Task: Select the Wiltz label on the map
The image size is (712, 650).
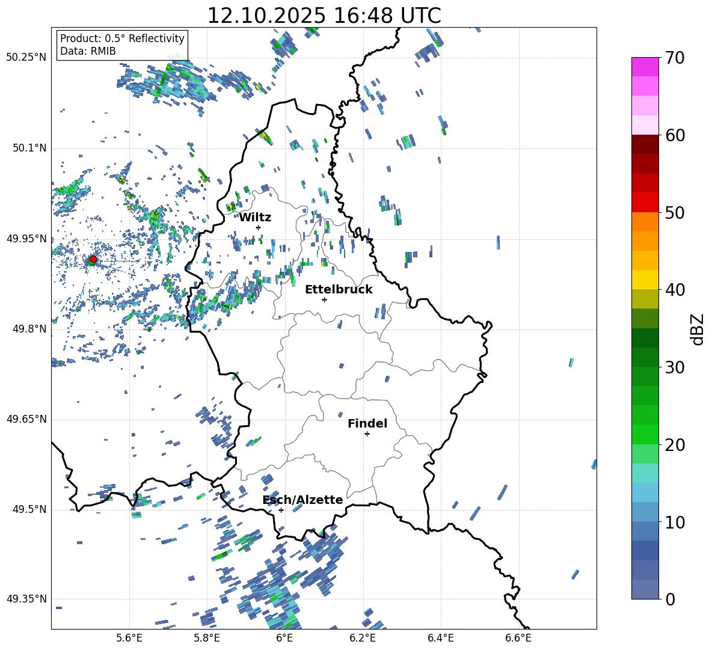Action: 255,218
